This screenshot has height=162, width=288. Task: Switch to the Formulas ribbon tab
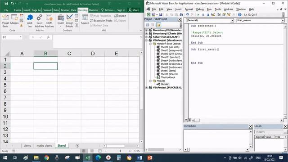(x=47, y=10)
